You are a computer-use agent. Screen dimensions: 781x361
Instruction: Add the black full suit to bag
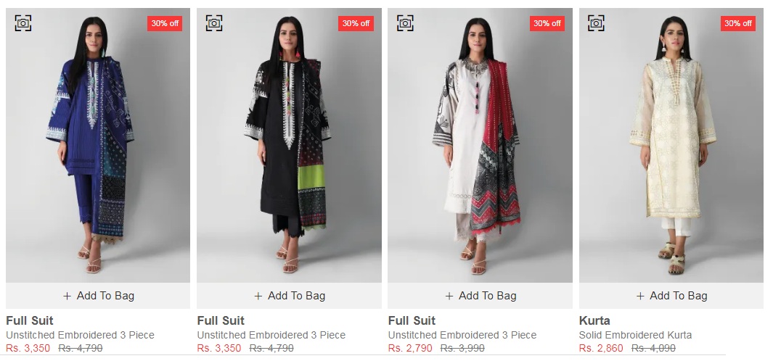tap(290, 296)
